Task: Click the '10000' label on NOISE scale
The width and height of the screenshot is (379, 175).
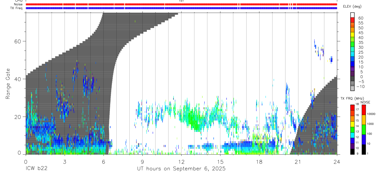Action: coord(371,114)
